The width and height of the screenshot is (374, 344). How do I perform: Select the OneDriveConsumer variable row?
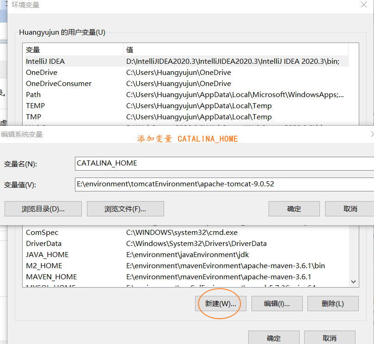tap(186, 84)
